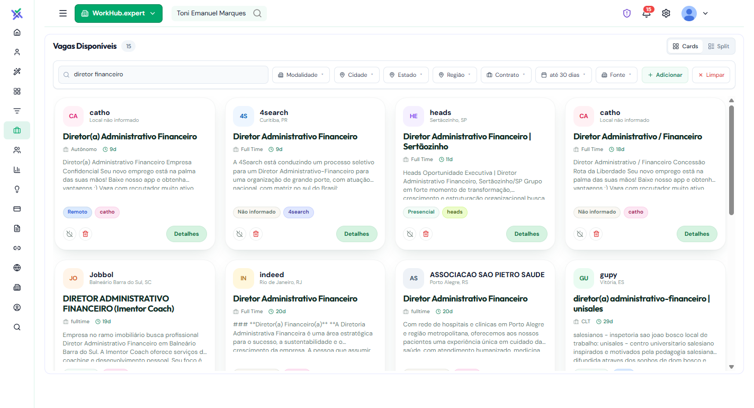Viewport: 754px width, 408px height.
Task: Toggle the crossed-out icon on Diretor(a) Administrativo Financeiro catho card
Action: 70,234
